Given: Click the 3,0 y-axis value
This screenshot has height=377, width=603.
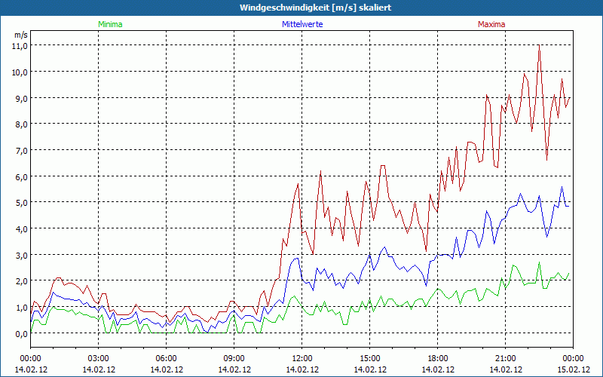Looking at the screenshot, I should [22, 255].
